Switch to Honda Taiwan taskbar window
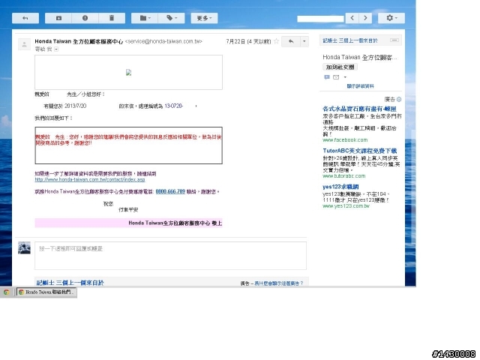Viewport: 480px width, 360px height. [x=46, y=292]
